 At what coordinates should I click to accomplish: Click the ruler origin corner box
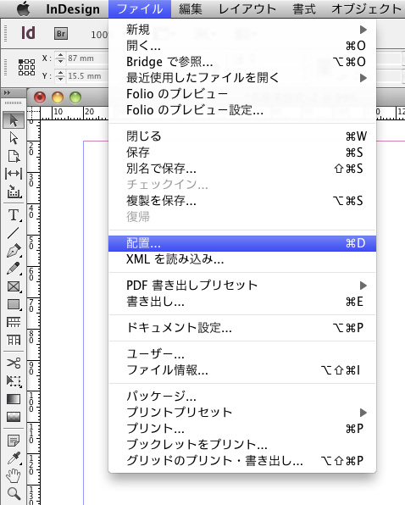point(33,113)
